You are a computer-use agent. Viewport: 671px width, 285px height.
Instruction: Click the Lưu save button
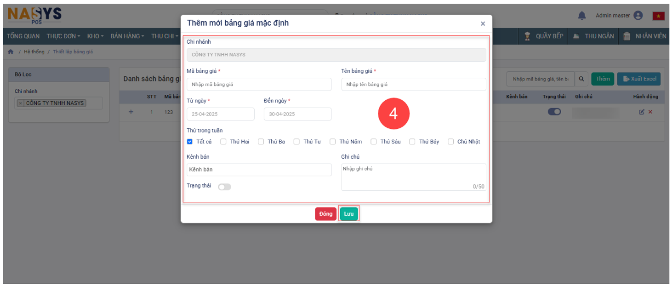pos(349,214)
